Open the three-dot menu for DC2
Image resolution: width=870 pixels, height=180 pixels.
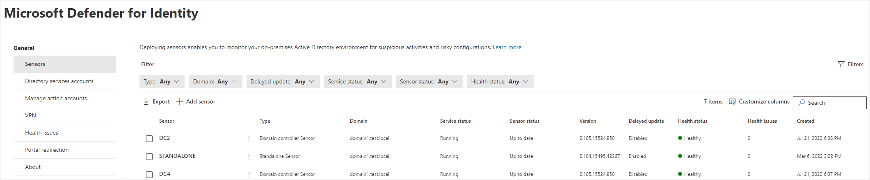tap(249, 139)
